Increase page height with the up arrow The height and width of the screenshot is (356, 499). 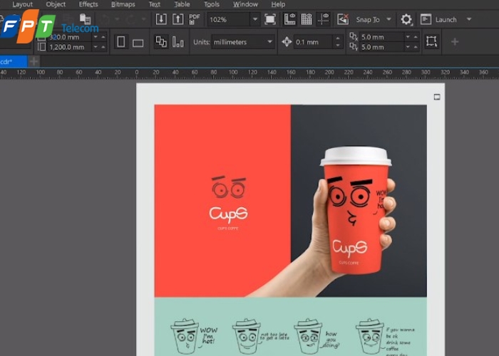tap(103, 47)
